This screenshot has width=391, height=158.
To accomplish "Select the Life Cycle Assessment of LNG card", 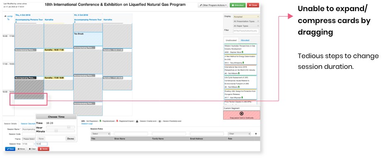I will tap(240, 82).
